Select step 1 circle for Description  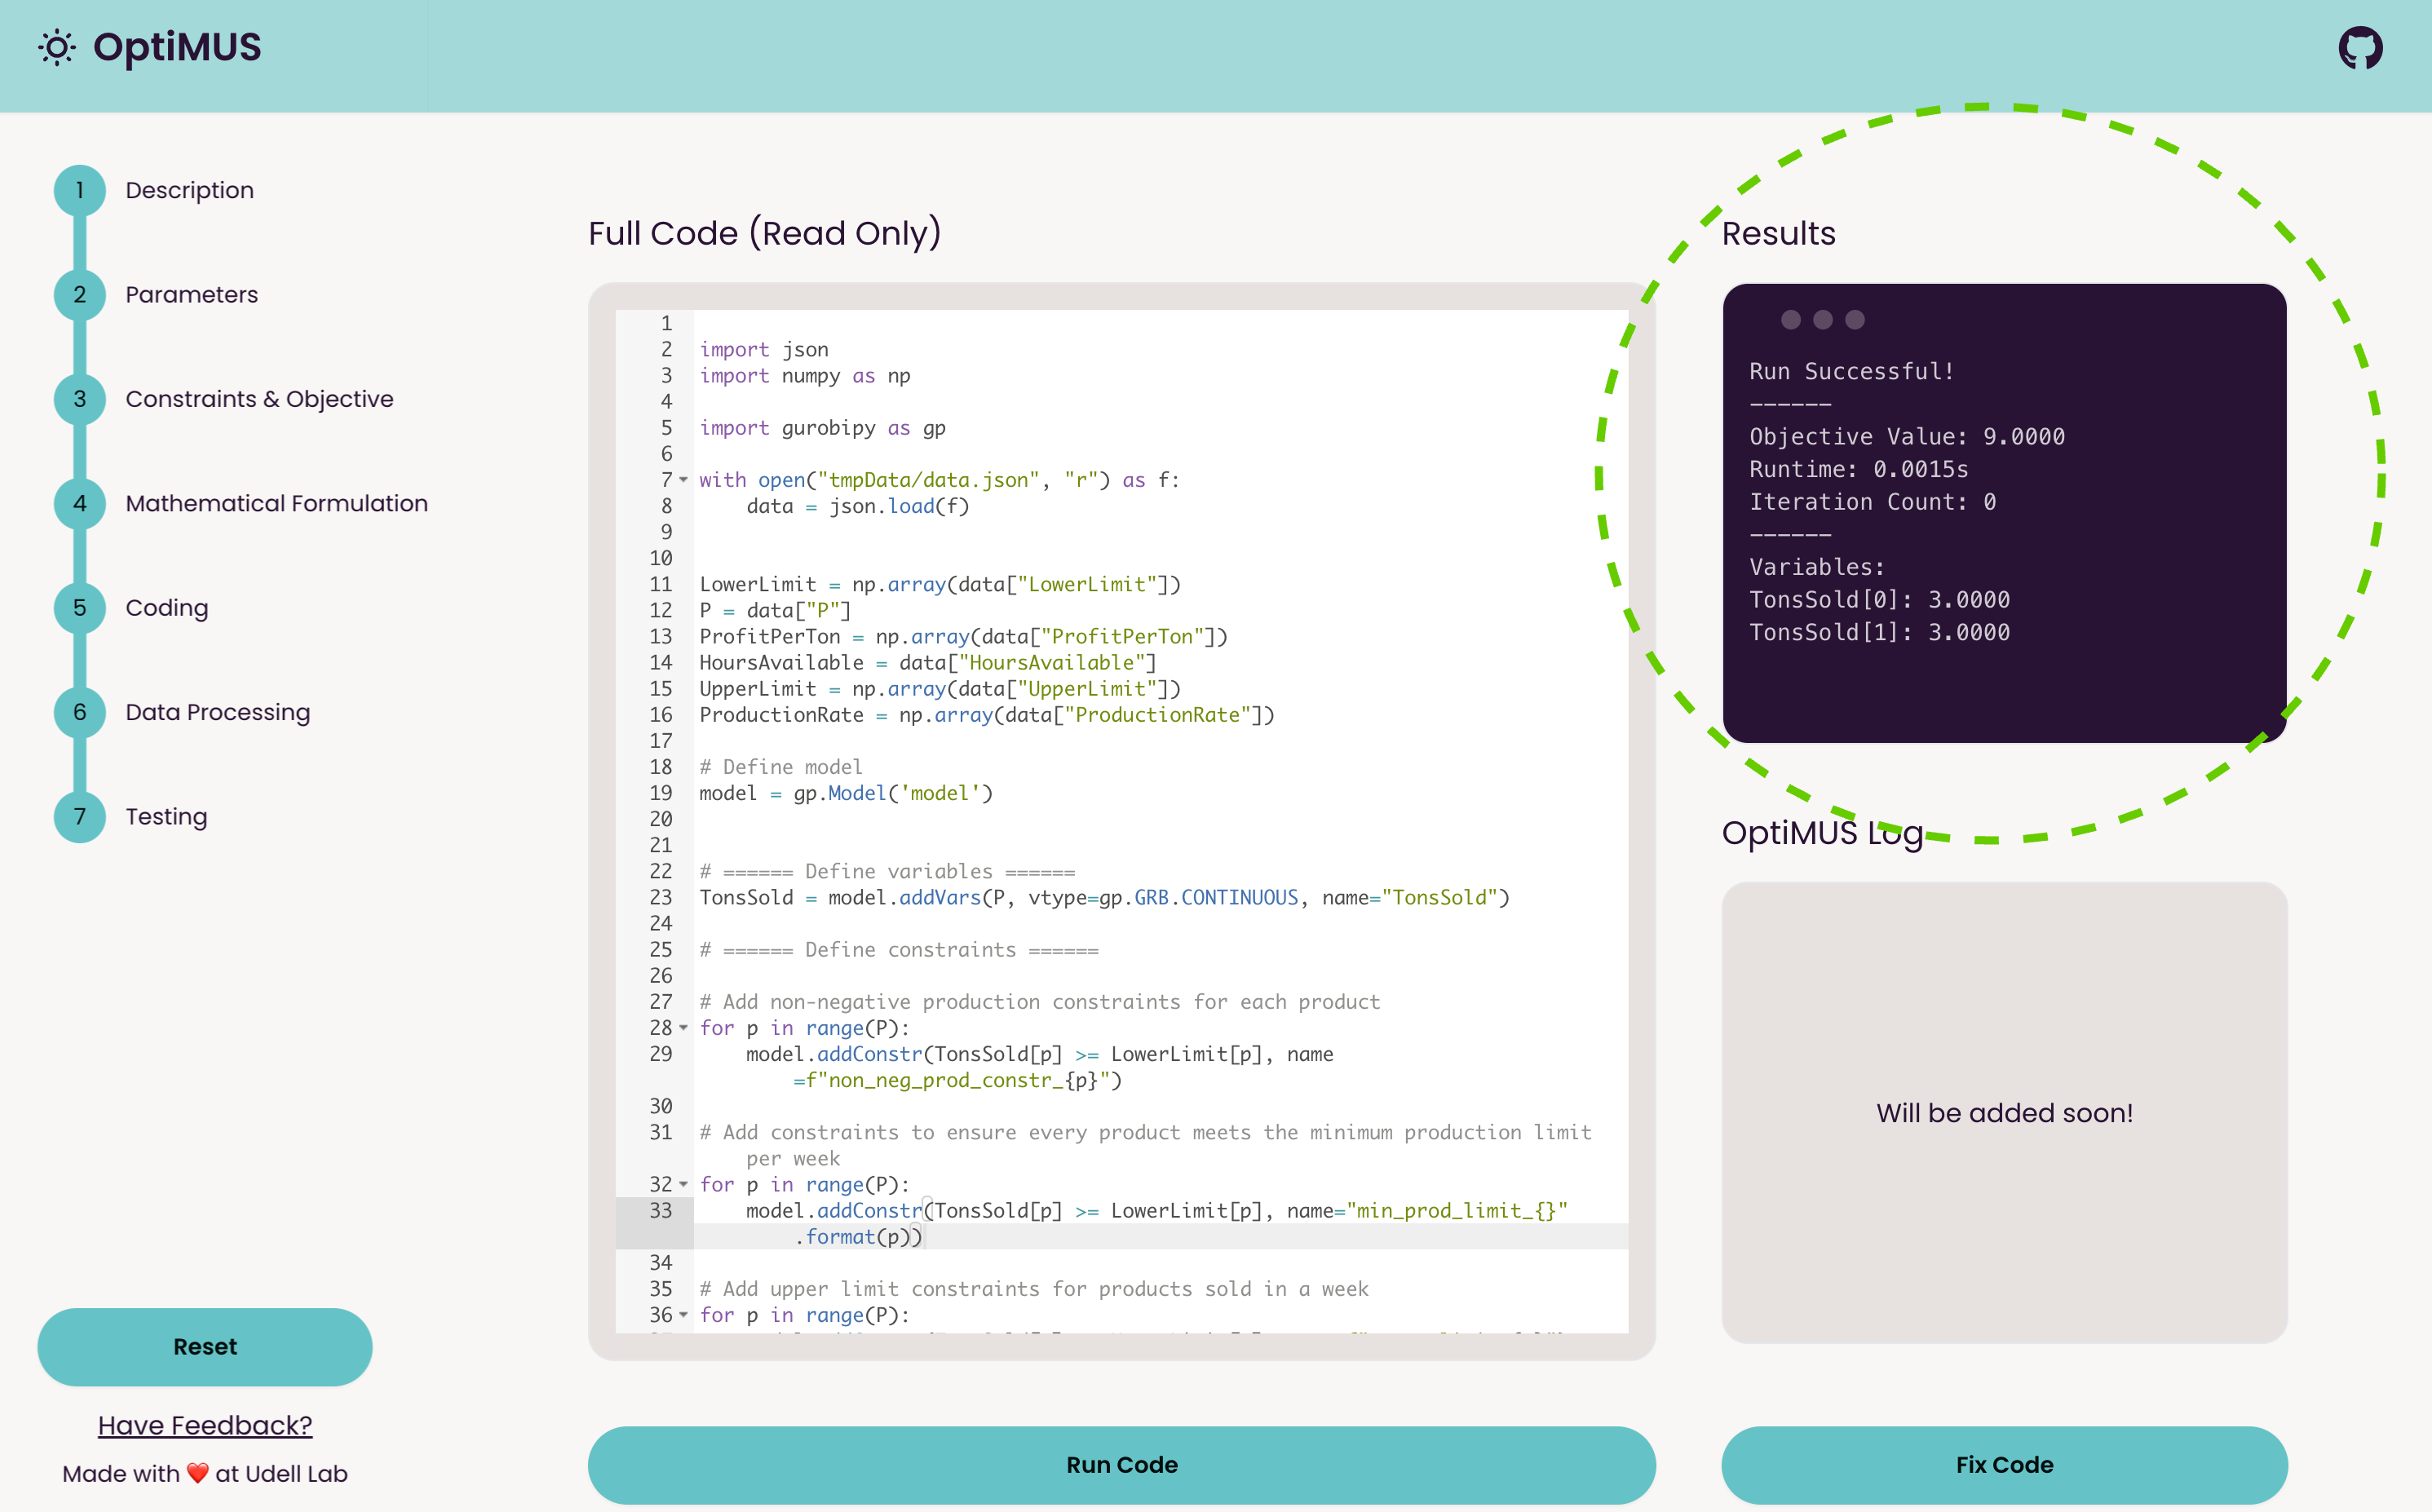pos(80,190)
